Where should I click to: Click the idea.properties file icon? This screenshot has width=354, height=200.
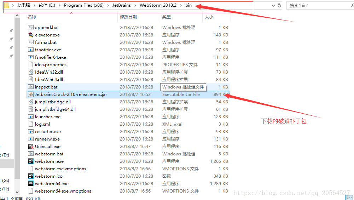click(31, 65)
